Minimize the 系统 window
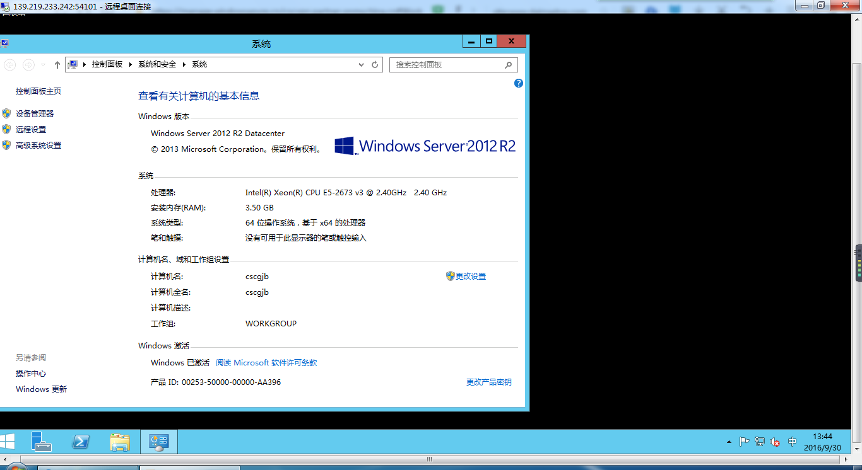The height and width of the screenshot is (470, 862). tap(471, 41)
